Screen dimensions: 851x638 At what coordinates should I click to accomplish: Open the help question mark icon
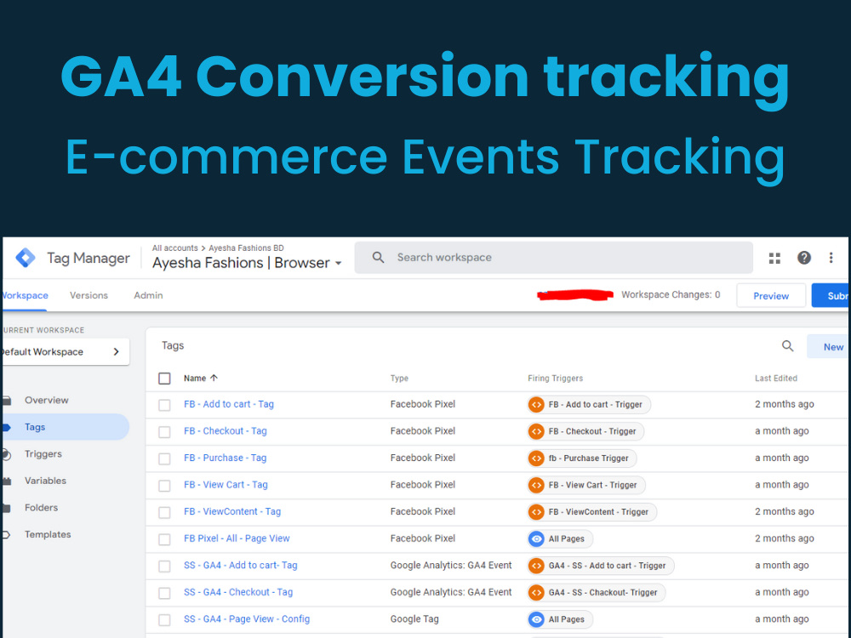click(x=804, y=258)
